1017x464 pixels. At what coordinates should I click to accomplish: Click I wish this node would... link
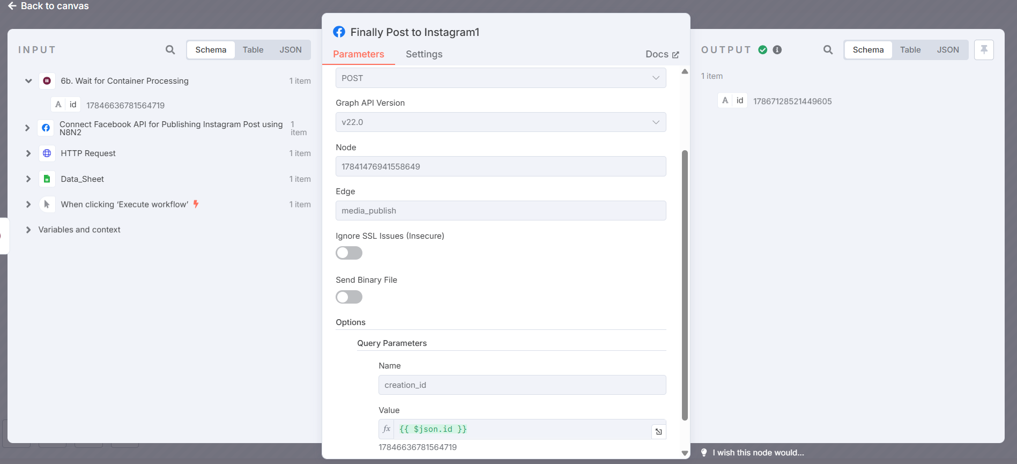tap(758, 453)
